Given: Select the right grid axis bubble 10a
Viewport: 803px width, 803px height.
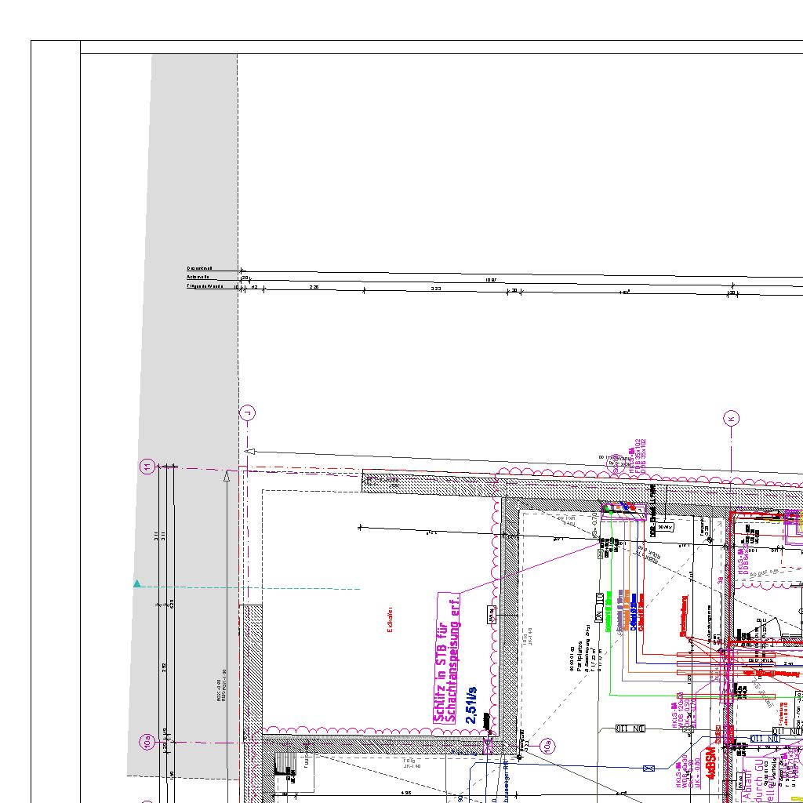Looking at the screenshot, I should click(x=547, y=745).
